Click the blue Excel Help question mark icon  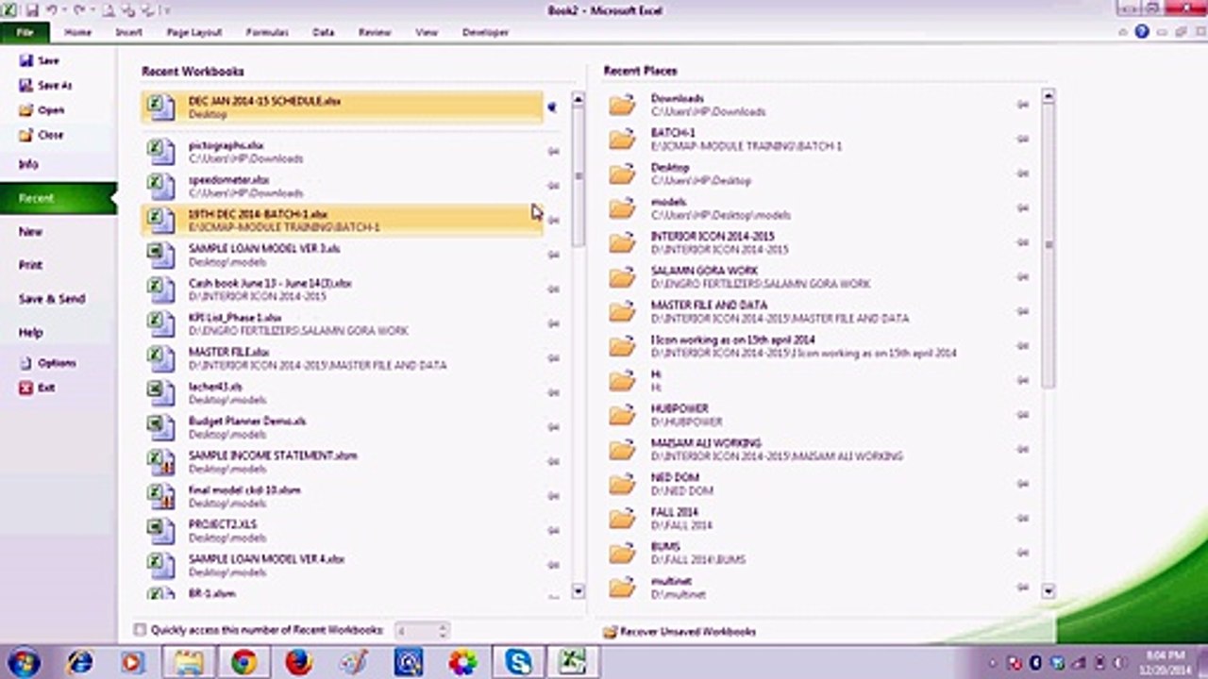1142,31
